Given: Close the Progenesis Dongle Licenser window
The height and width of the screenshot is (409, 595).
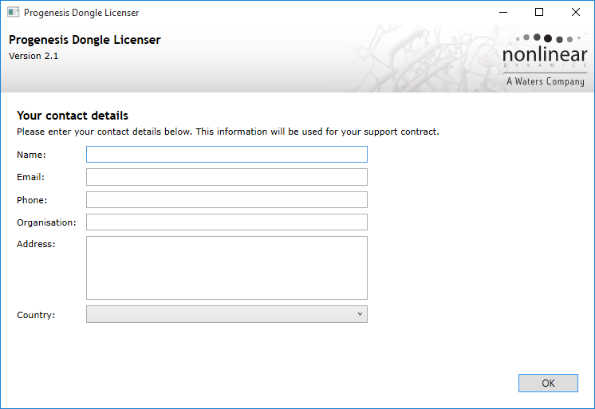Looking at the screenshot, I should (x=576, y=12).
